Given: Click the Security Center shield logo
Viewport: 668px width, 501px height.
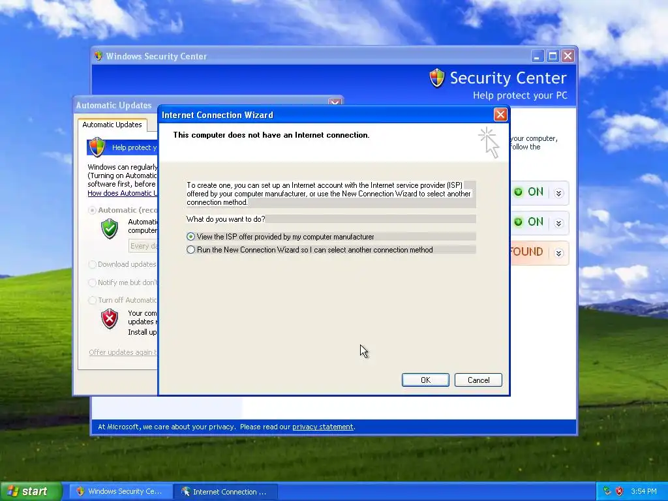Looking at the screenshot, I should [436, 78].
